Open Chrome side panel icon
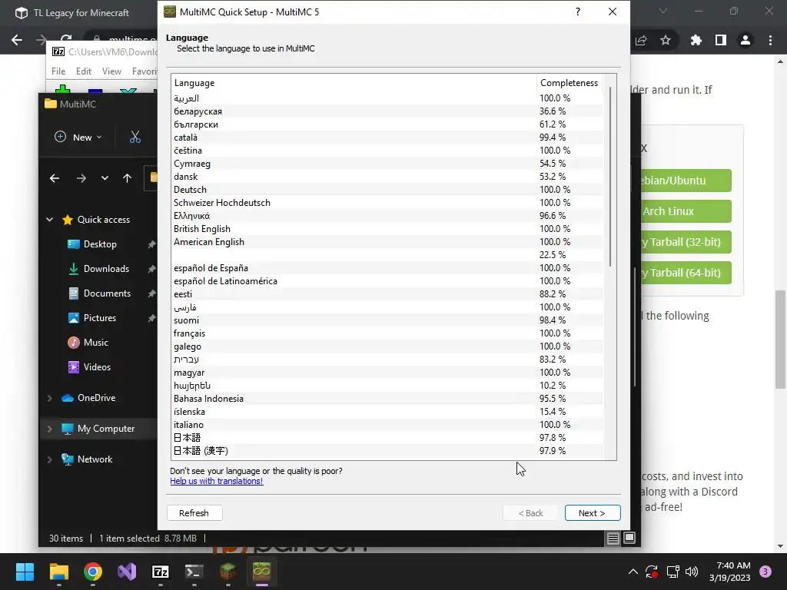Viewport: 787px width, 590px height. [721, 40]
